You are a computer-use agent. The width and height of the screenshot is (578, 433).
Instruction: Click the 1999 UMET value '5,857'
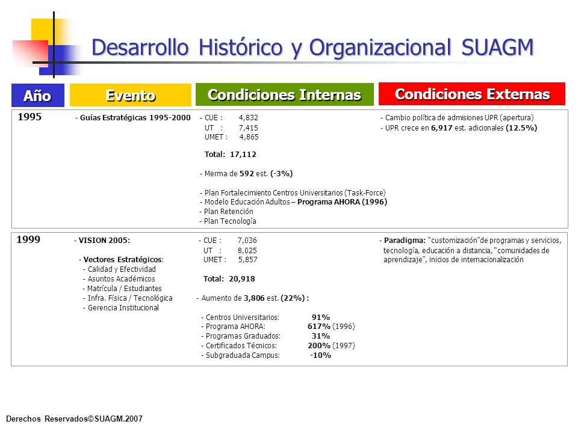pyautogui.click(x=247, y=260)
